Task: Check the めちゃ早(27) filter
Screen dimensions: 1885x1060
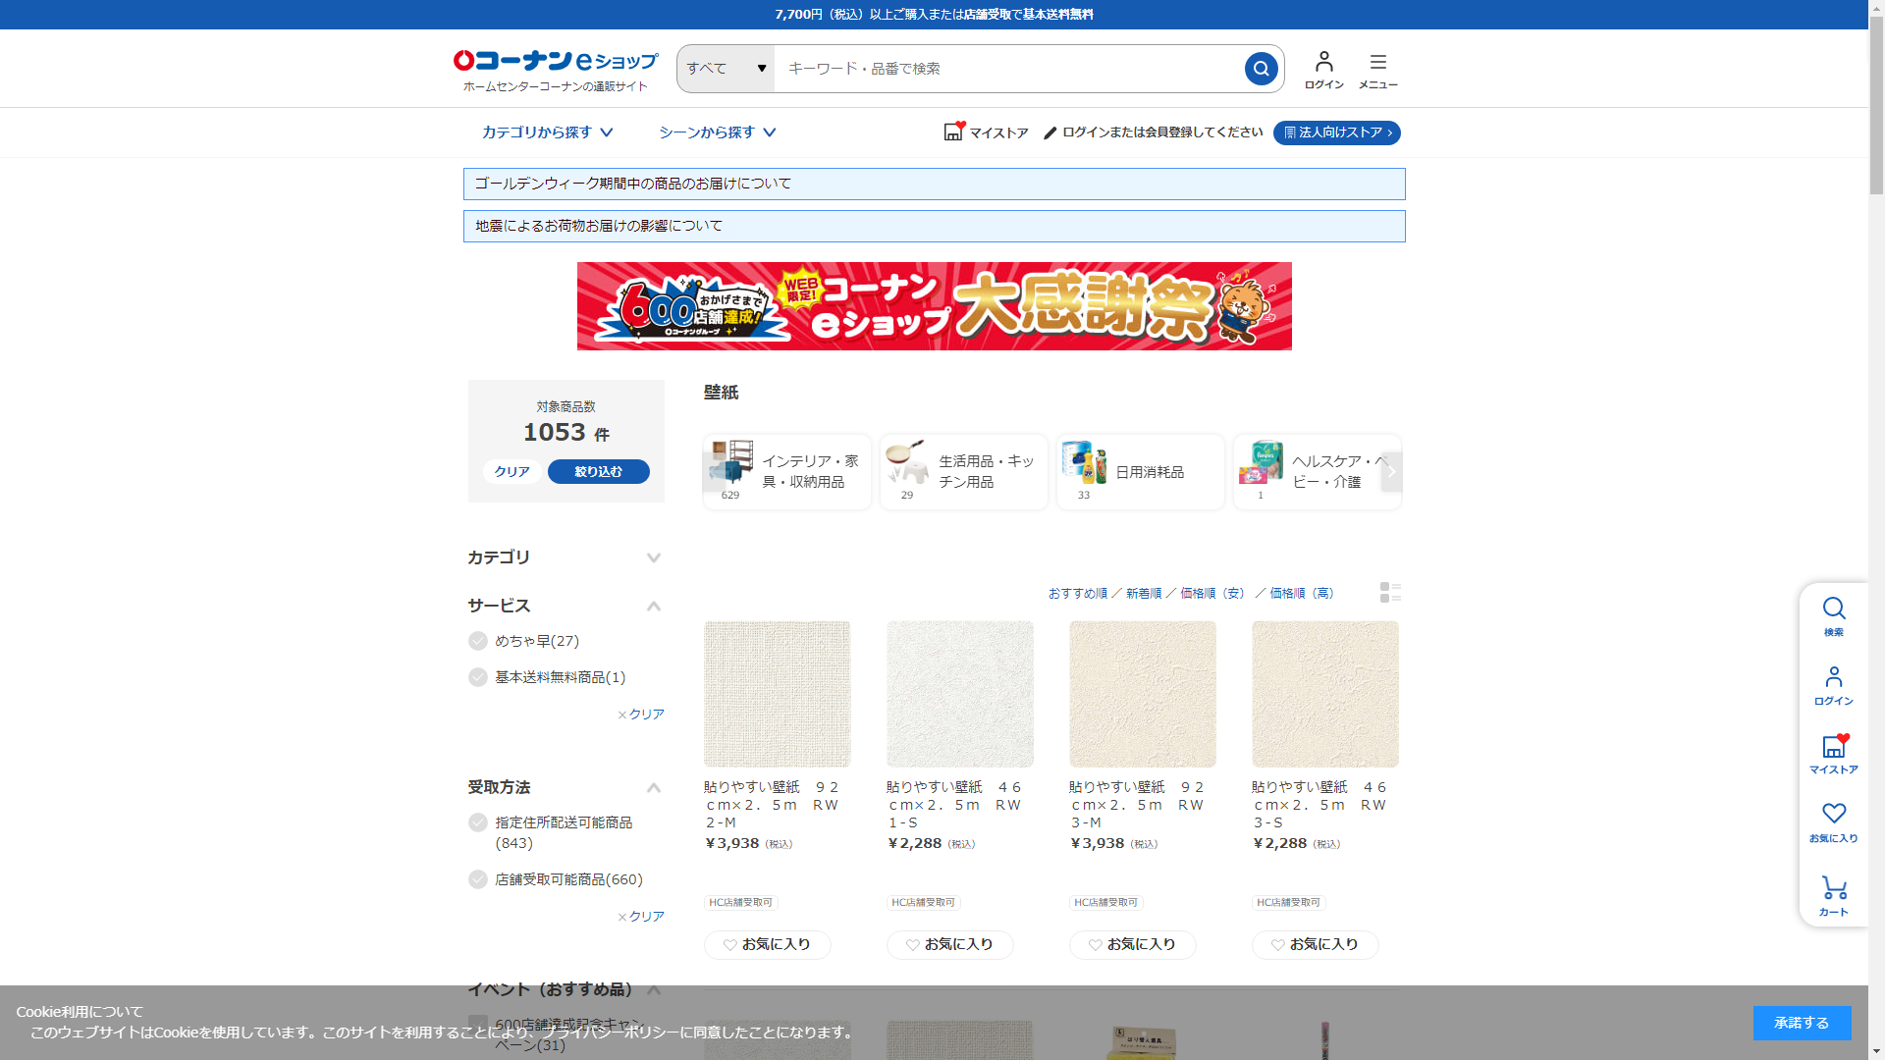Action: point(478,641)
